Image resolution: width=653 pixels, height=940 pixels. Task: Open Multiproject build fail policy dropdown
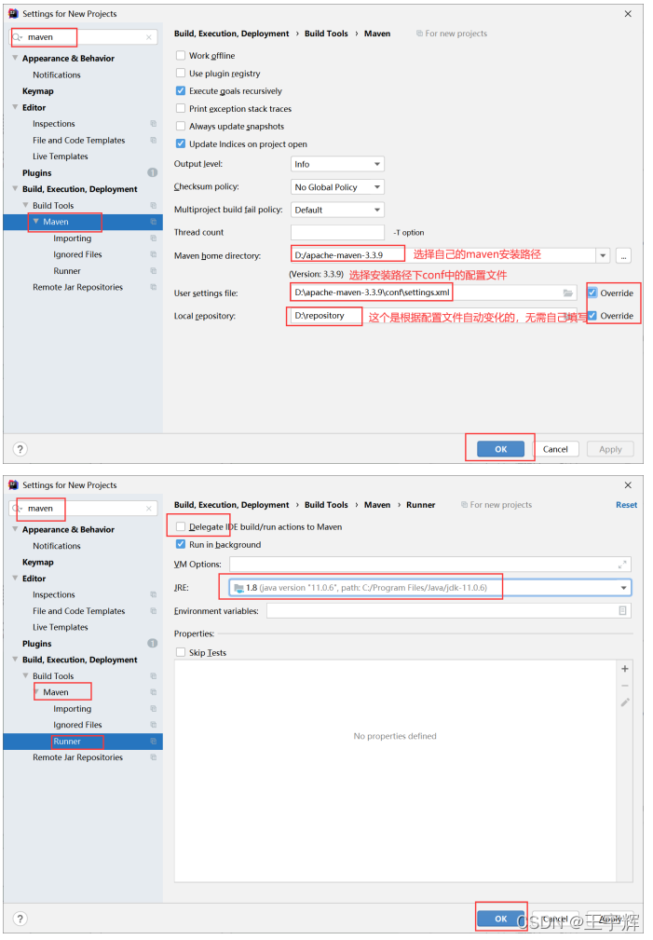[x=337, y=210]
